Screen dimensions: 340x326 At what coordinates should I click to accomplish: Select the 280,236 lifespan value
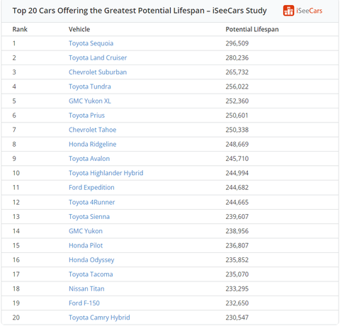[x=237, y=58]
